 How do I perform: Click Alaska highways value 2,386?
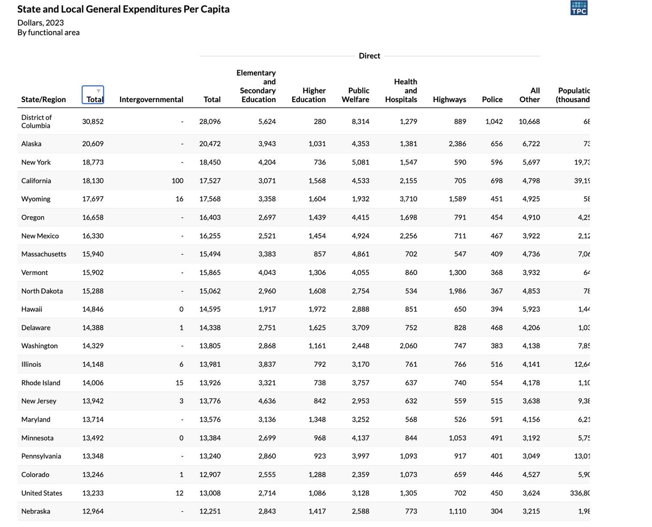(x=457, y=144)
